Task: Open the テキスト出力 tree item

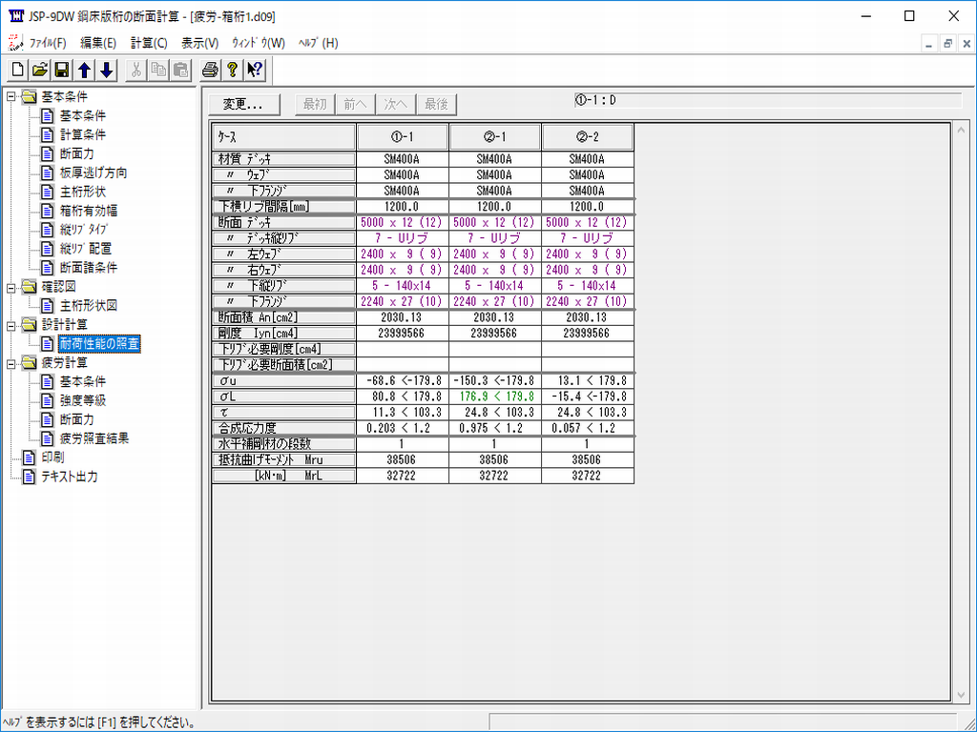Action: [x=69, y=477]
